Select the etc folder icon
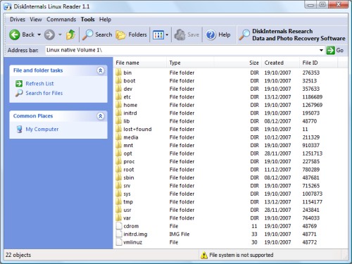 pyautogui.click(x=118, y=97)
